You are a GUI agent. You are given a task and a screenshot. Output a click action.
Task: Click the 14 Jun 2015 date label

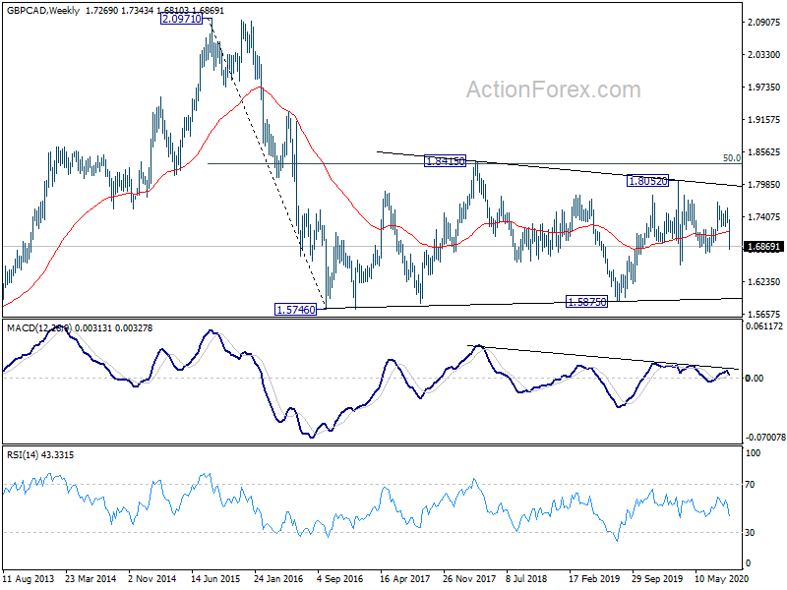(x=215, y=579)
